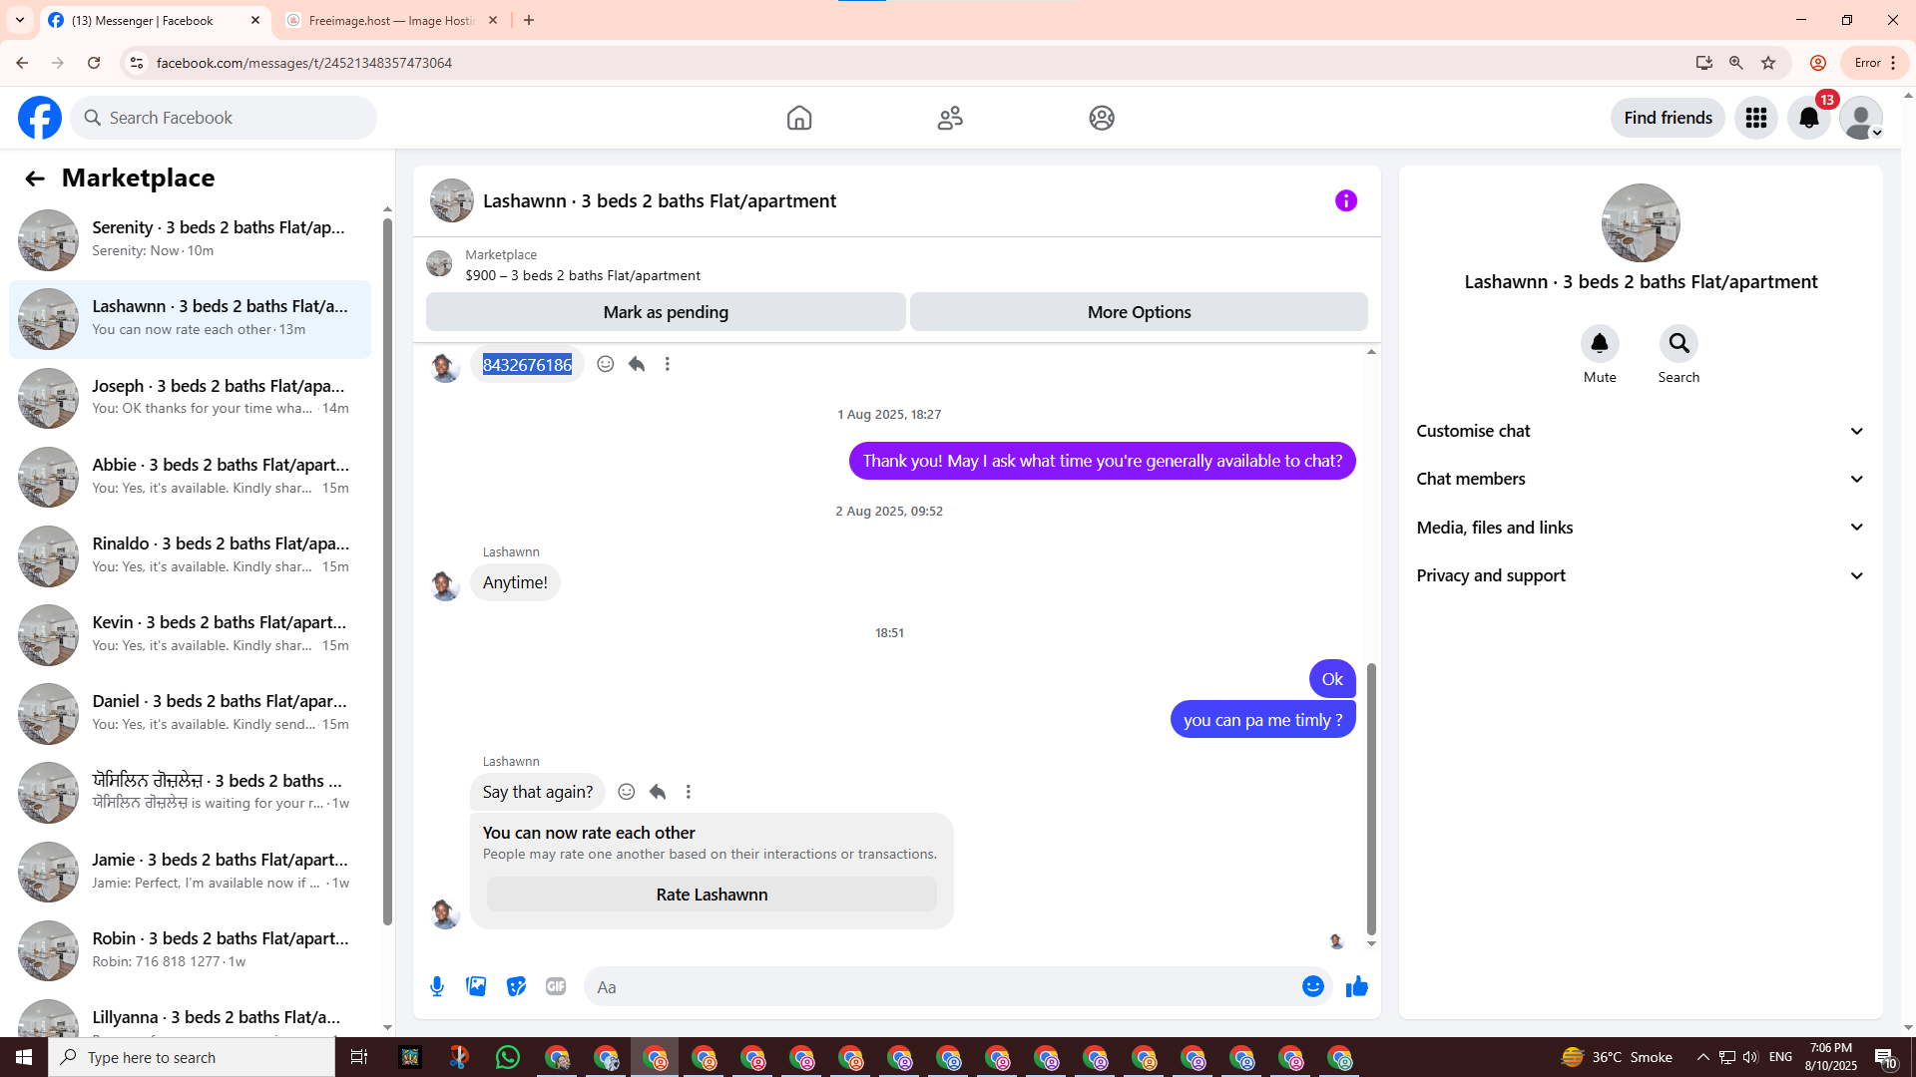Open emoji picker in message field

point(1312,986)
